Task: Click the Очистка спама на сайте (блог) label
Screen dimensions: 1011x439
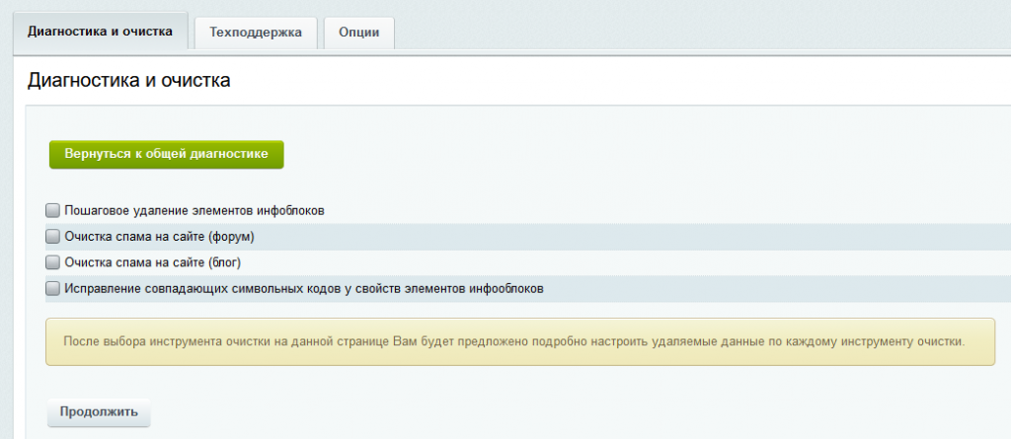Action: tap(153, 262)
